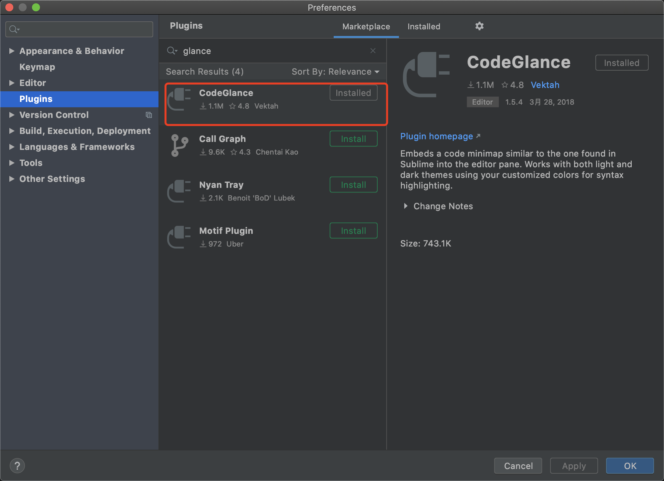Click the help question mark button
Viewport: 664px width, 481px height.
click(17, 466)
